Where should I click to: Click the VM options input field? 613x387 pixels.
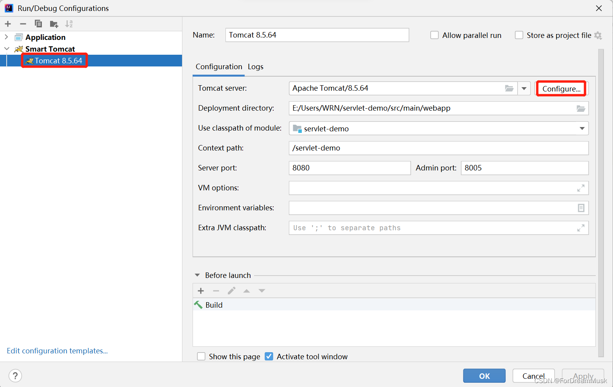[439, 188]
